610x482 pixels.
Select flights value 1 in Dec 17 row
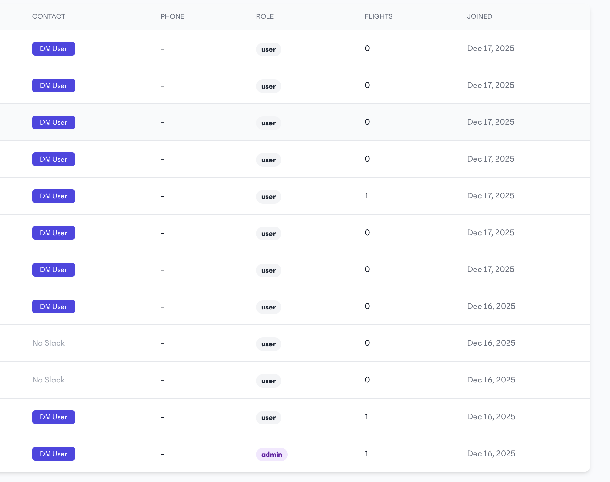[367, 196]
